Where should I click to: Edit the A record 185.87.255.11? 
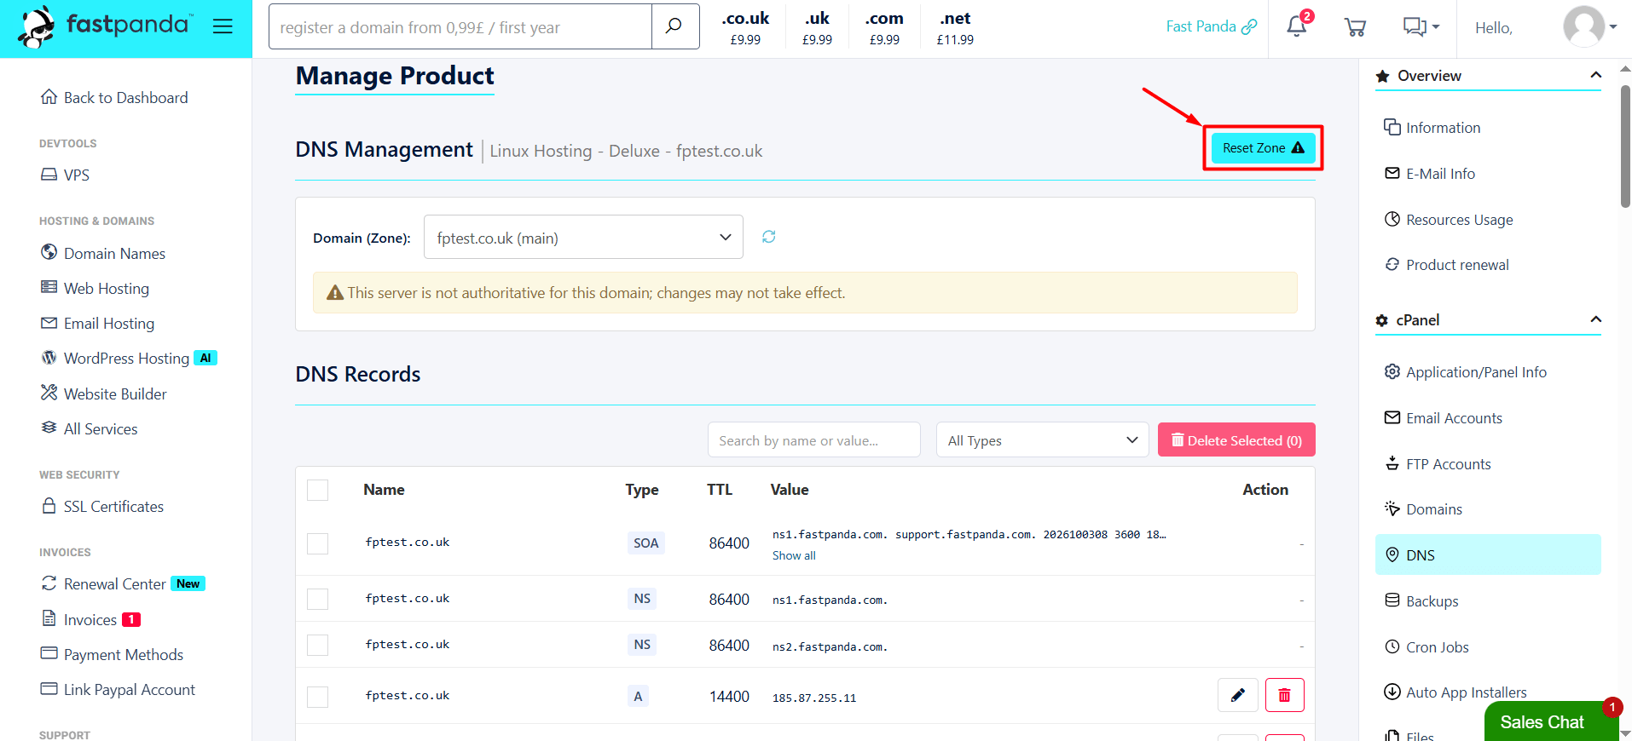click(x=1238, y=695)
